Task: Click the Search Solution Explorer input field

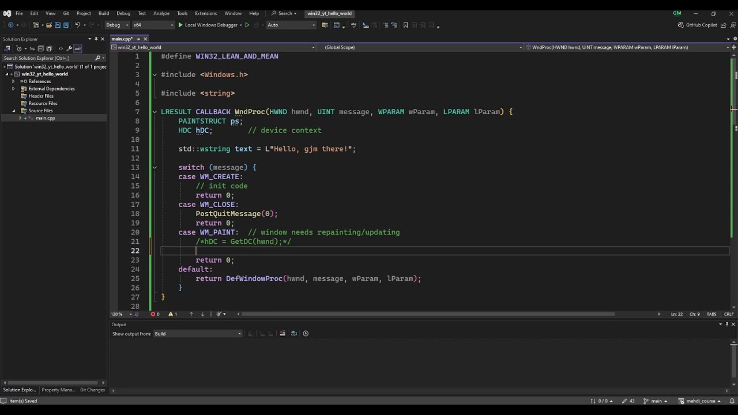Action: (x=48, y=58)
